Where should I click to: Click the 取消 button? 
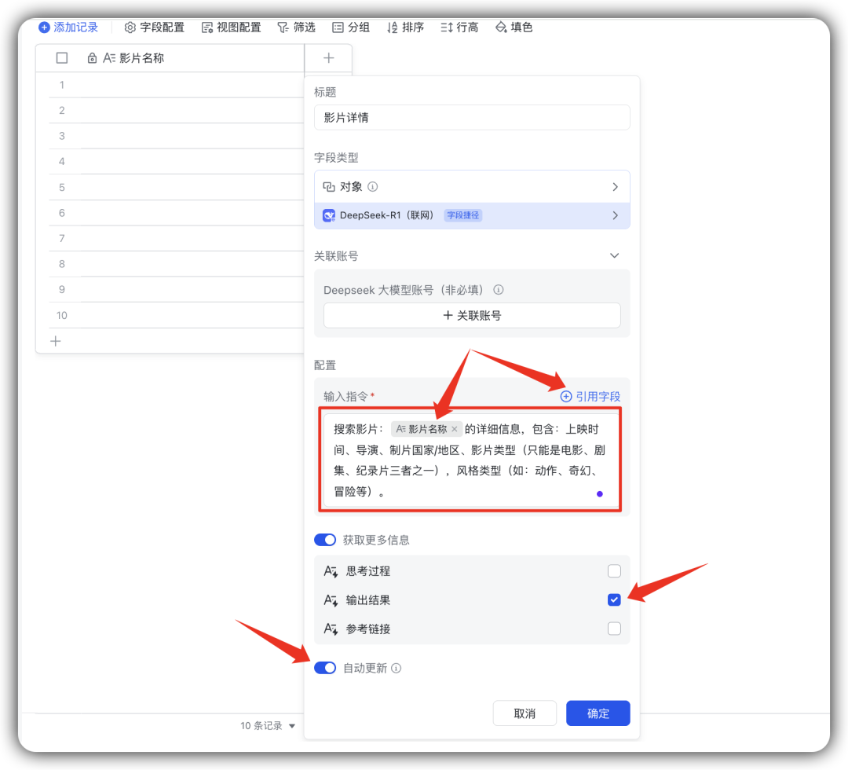pyautogui.click(x=525, y=713)
